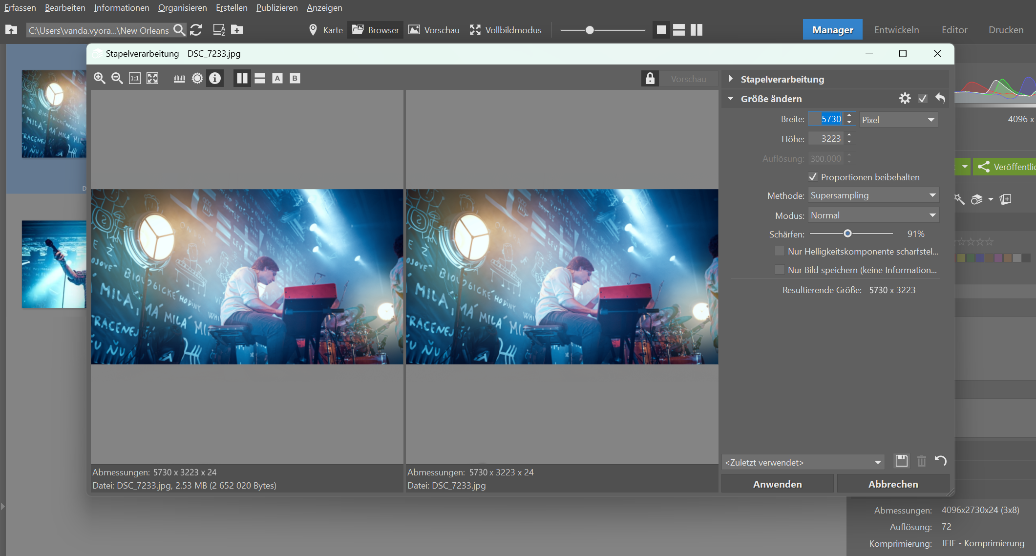Show the histogram in preview toolbar
This screenshot has height=556, width=1036.
179,78
